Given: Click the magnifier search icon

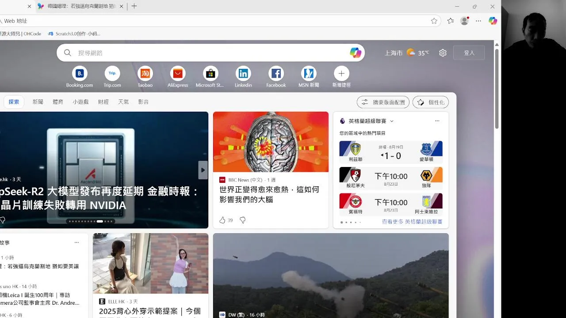Looking at the screenshot, I should pos(68,53).
